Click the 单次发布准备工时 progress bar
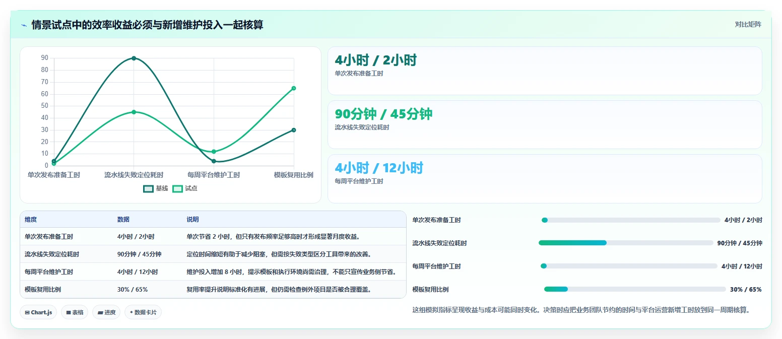This screenshot has height=339, width=782. point(631,220)
